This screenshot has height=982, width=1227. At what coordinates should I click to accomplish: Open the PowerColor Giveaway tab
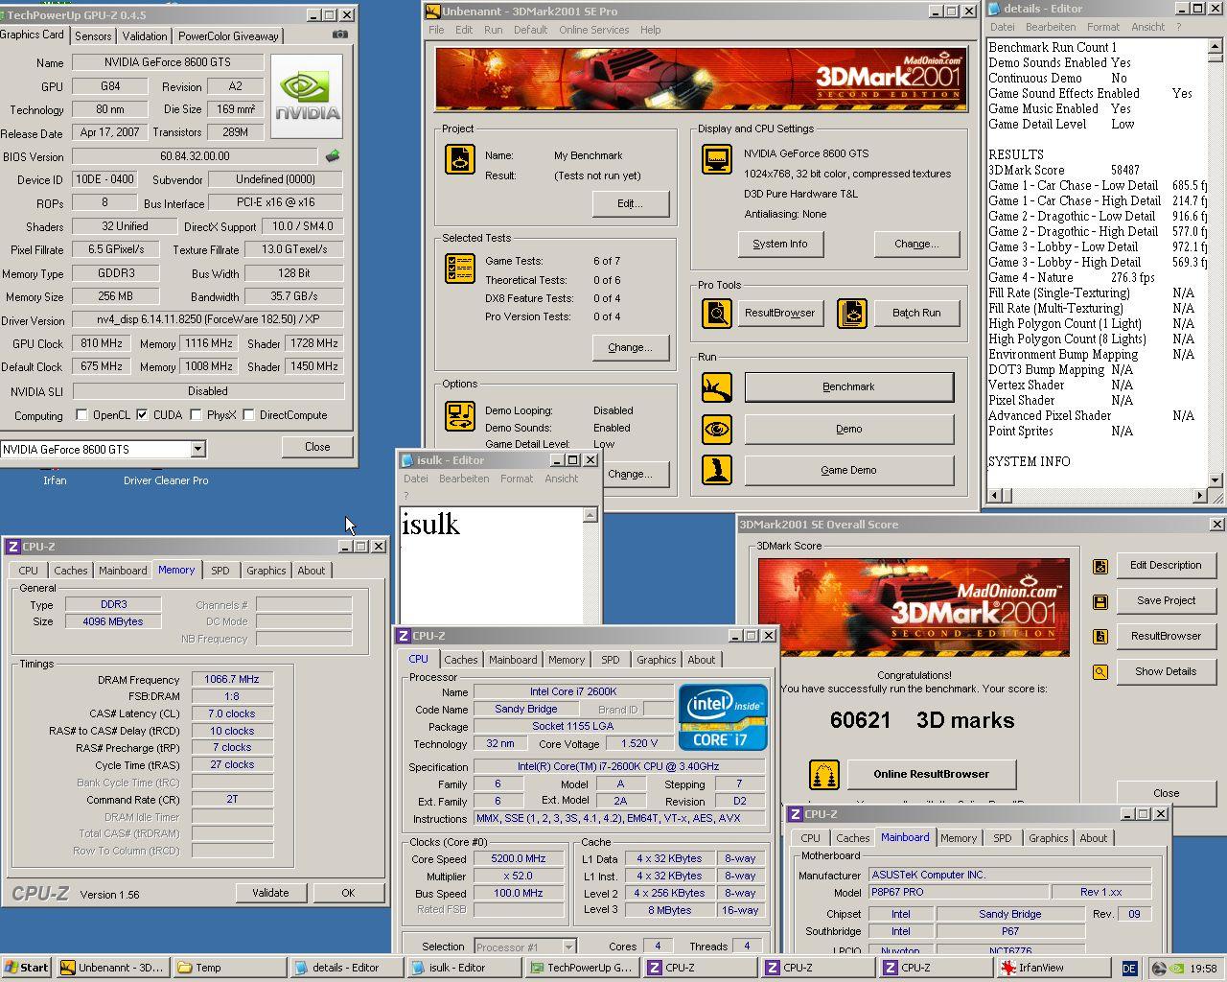click(x=228, y=36)
